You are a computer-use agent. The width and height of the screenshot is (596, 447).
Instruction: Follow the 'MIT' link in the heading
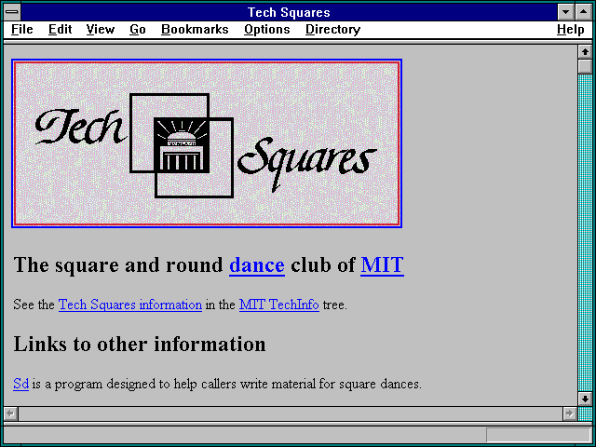(x=382, y=264)
